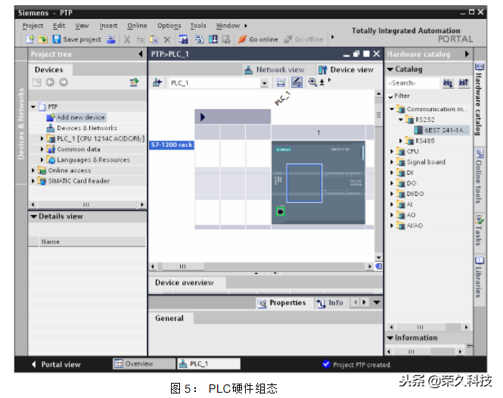The height and width of the screenshot is (398, 503).
Task: Click the rack expand arrow above slots
Action: click(x=203, y=117)
